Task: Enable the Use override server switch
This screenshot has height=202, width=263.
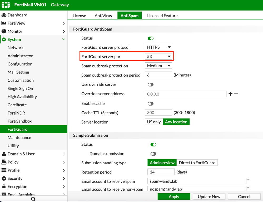Action: 151,85
